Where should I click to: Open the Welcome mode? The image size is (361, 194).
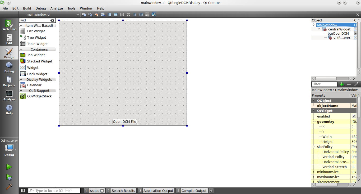coord(9,25)
